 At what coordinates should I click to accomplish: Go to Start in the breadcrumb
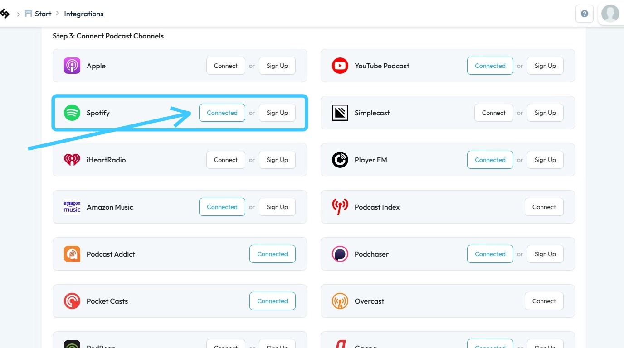tap(43, 14)
